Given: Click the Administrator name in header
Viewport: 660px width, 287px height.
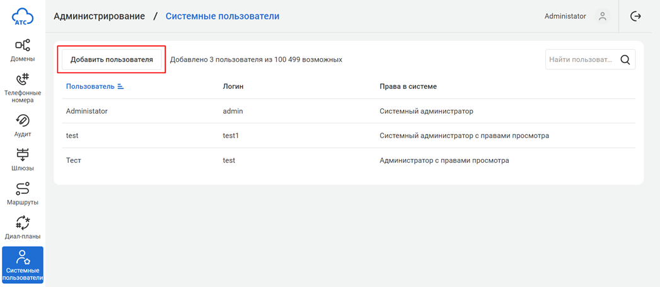Looking at the screenshot, I should point(565,16).
